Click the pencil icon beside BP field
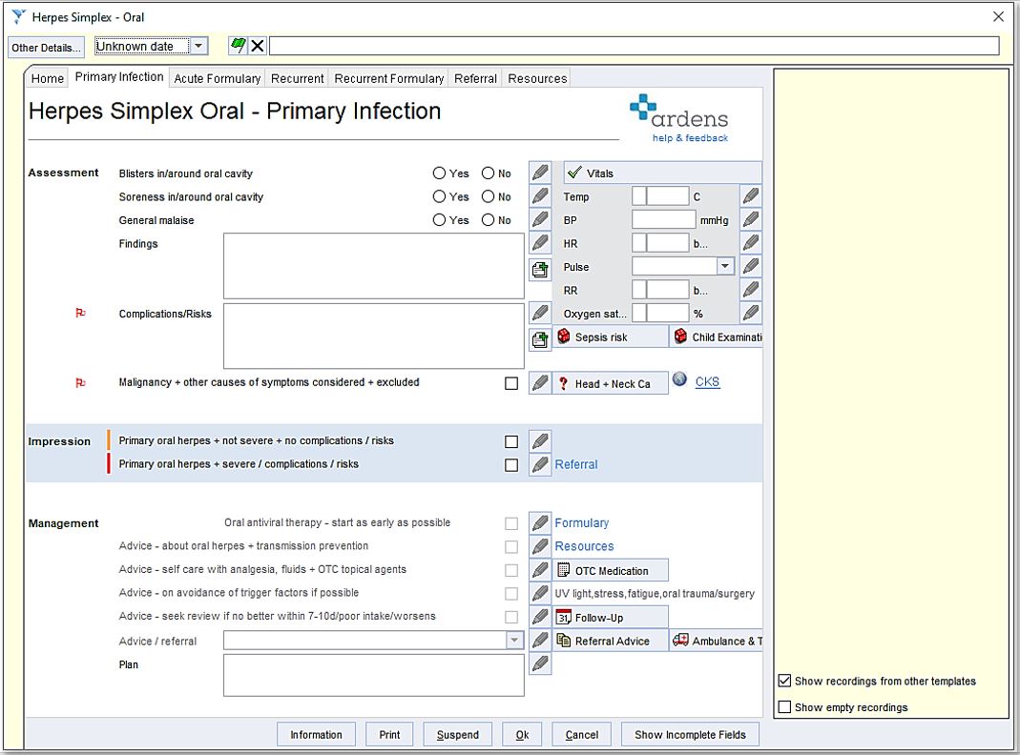The height and width of the screenshot is (755, 1020). [x=751, y=219]
